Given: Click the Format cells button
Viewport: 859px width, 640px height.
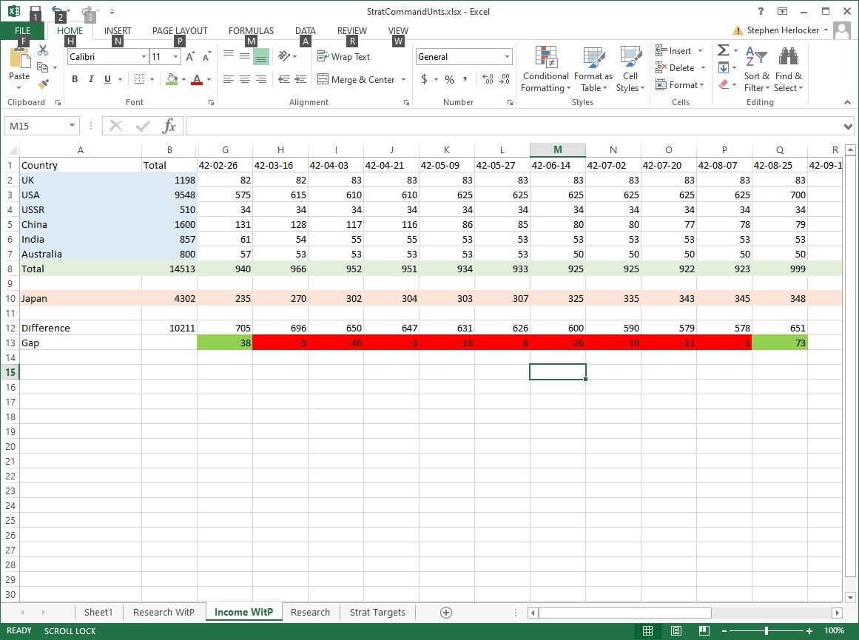Looking at the screenshot, I should [681, 85].
